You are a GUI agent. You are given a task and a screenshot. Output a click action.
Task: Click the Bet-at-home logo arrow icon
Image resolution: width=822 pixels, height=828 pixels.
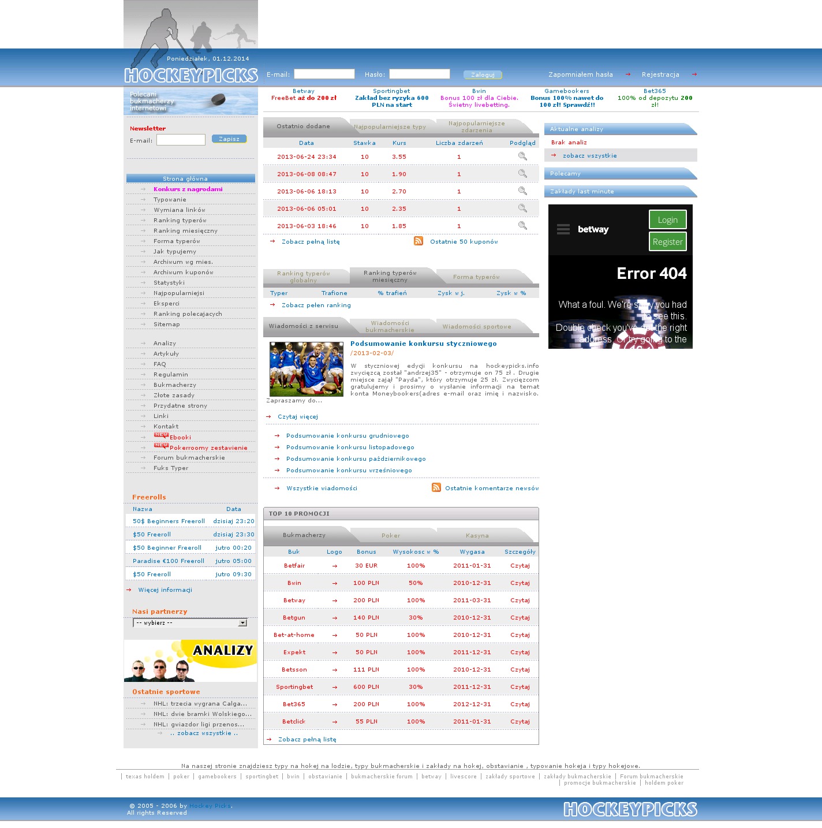click(x=335, y=635)
